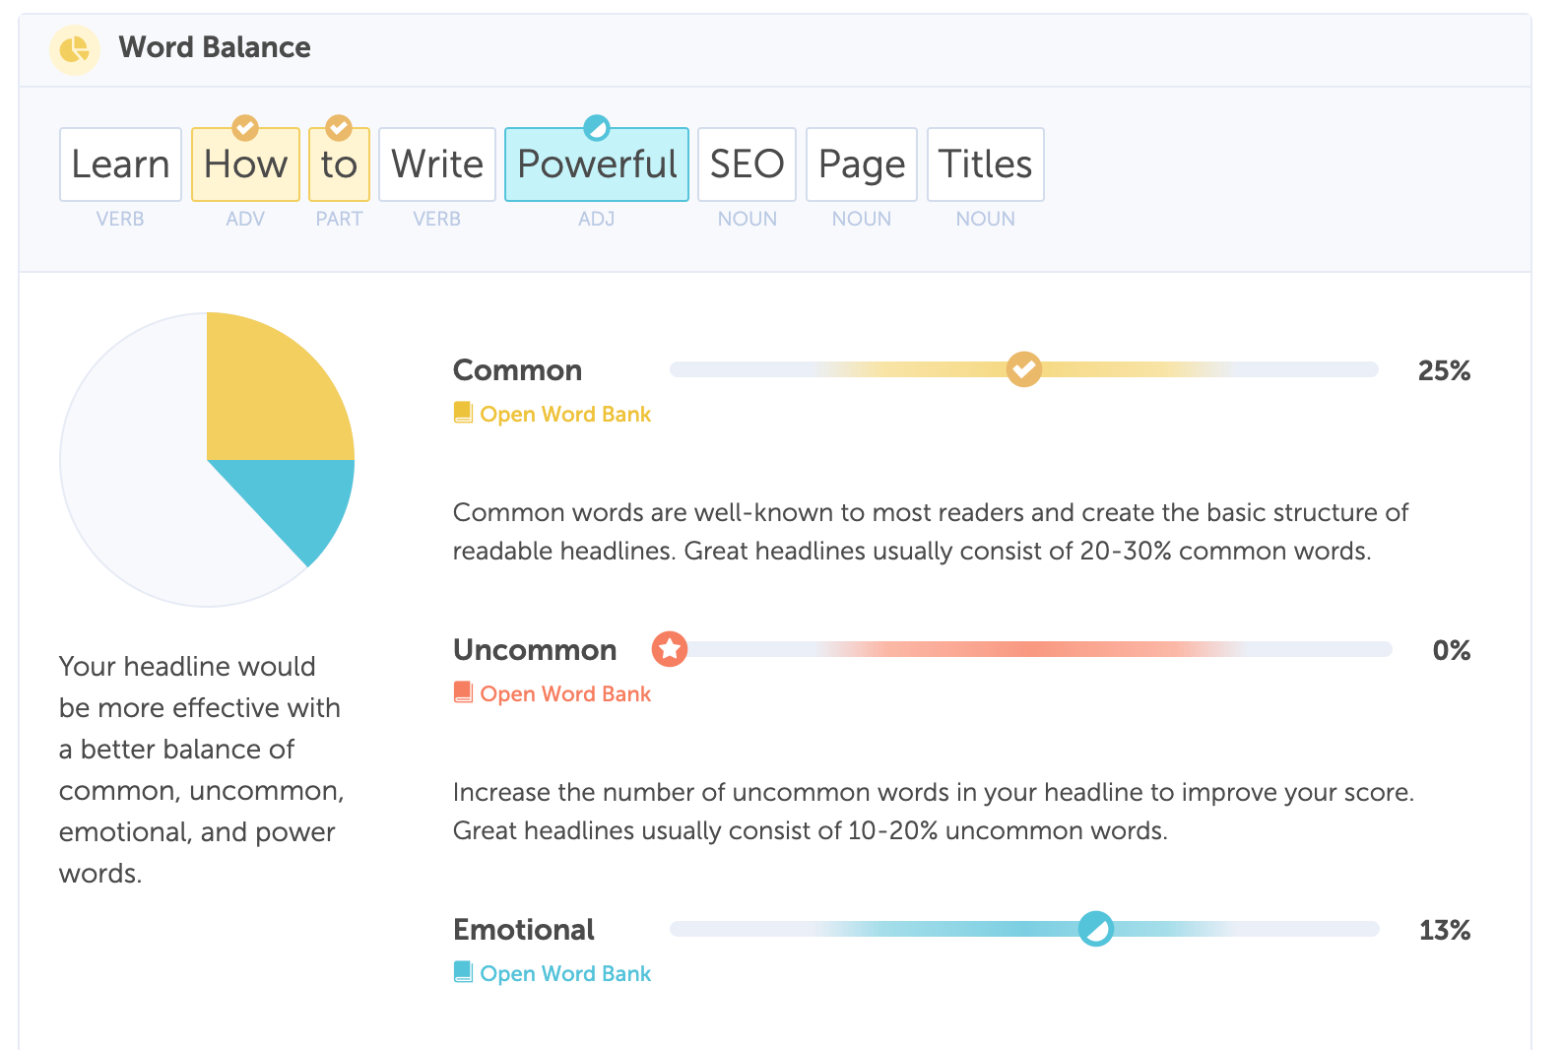Click the 25% value beside the Common bar
Viewport: 1562px width, 1050px height.
pyautogui.click(x=1443, y=370)
